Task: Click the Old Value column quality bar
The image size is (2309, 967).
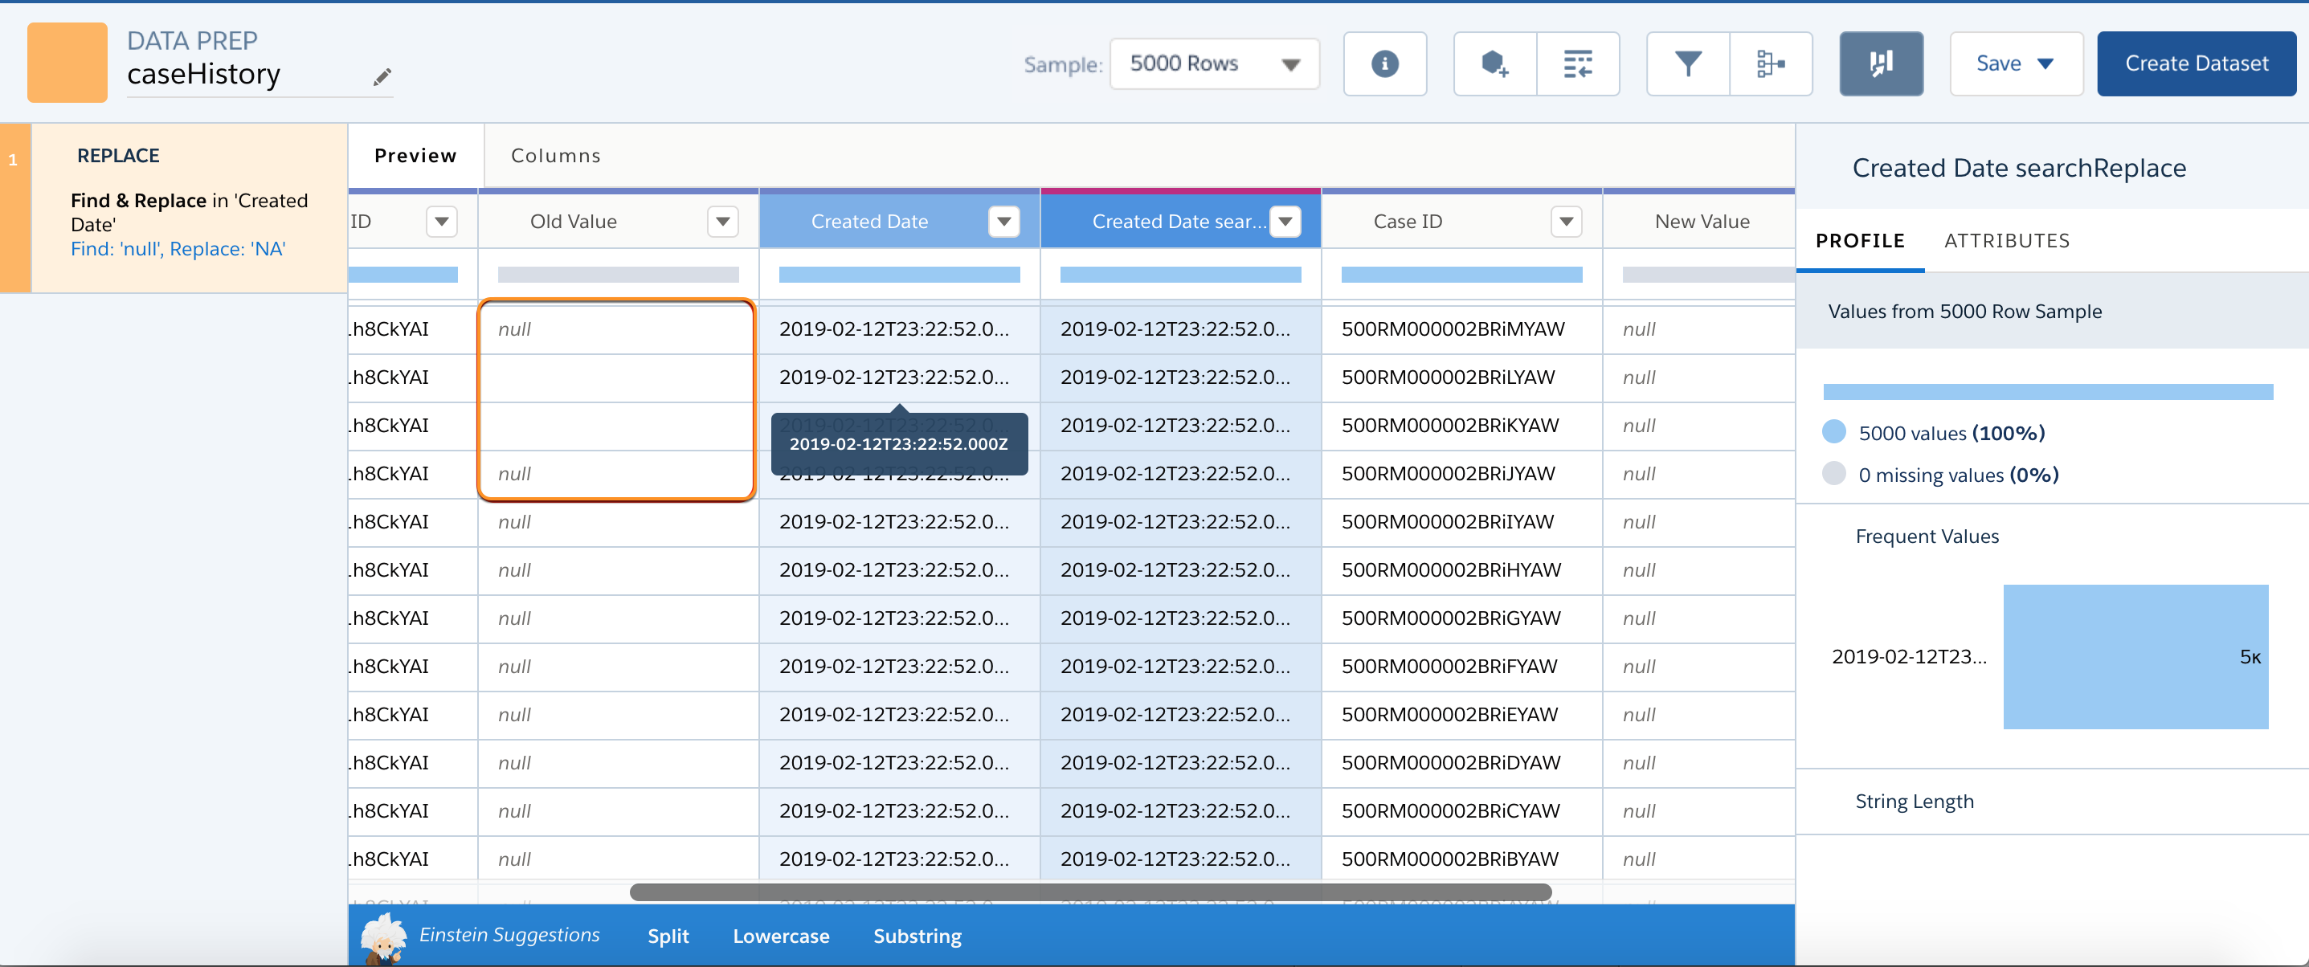Action: (618, 275)
